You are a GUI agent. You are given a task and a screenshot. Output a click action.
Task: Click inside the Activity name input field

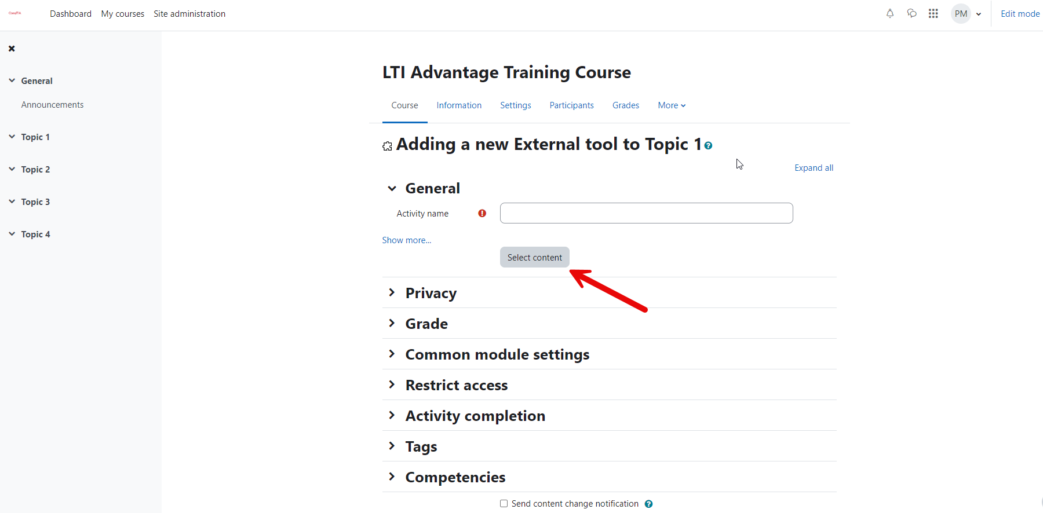646,213
